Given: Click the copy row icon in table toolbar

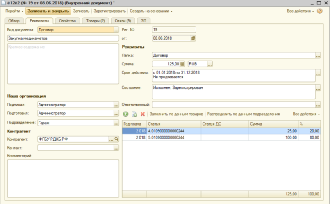Looking at the screenshot, I should click(x=134, y=114).
